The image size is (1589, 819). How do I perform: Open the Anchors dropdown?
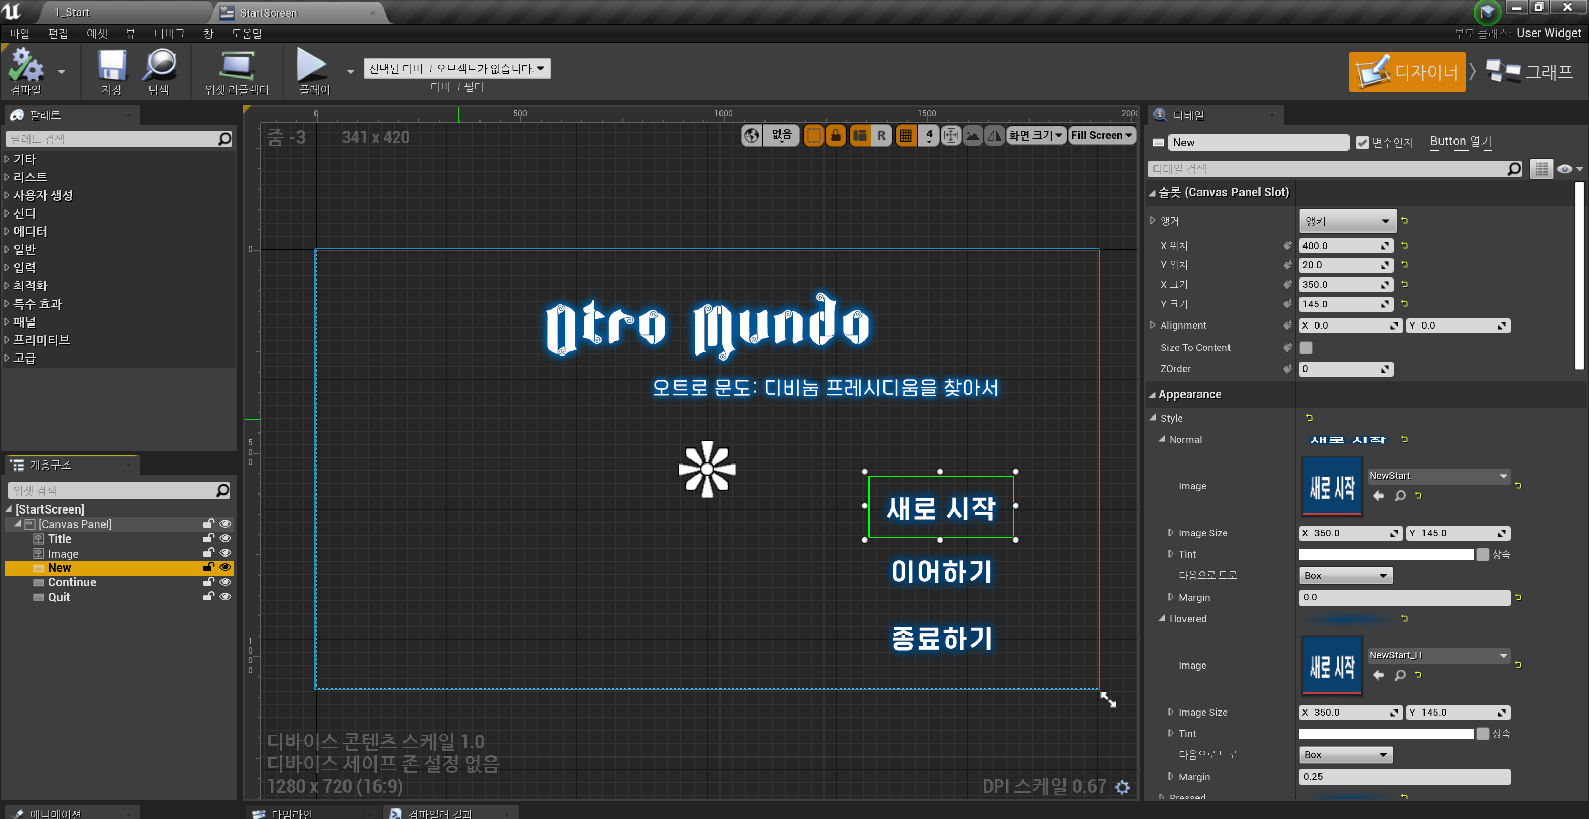(1347, 221)
